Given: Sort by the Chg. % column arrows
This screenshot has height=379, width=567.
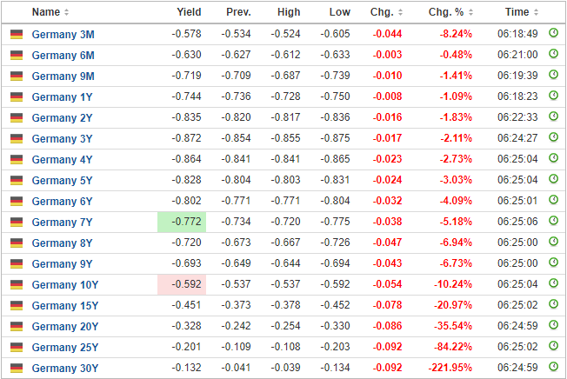Looking at the screenshot, I should click(470, 12).
